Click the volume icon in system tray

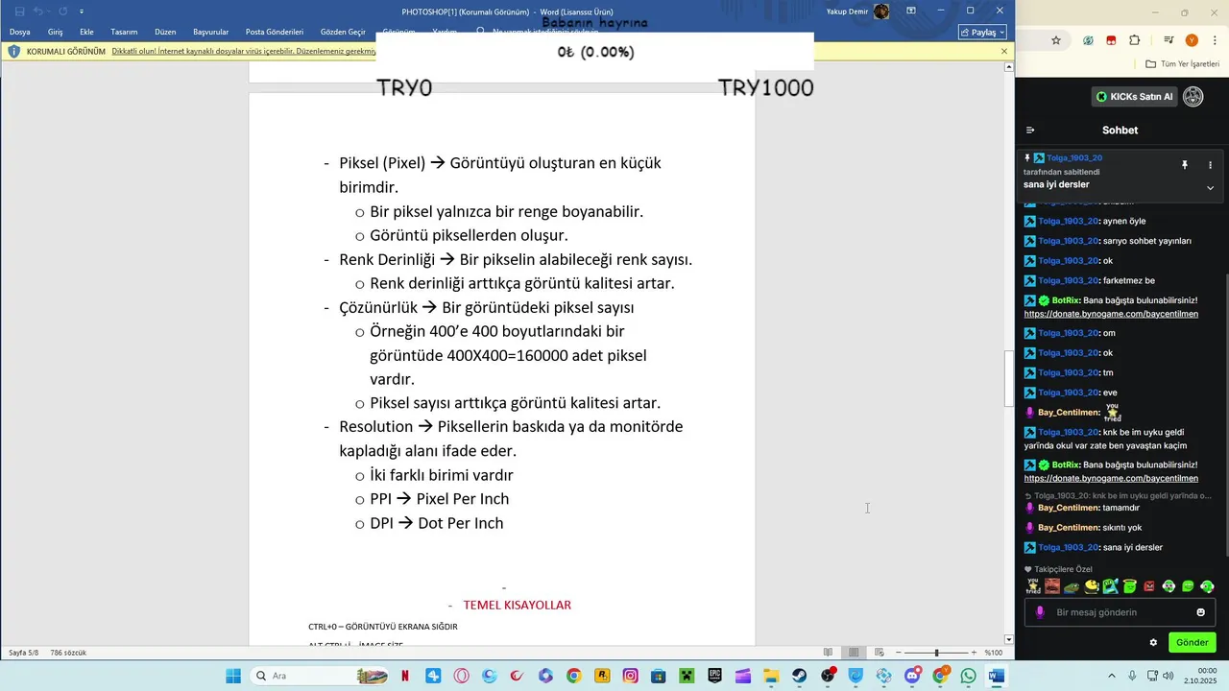point(1168,676)
